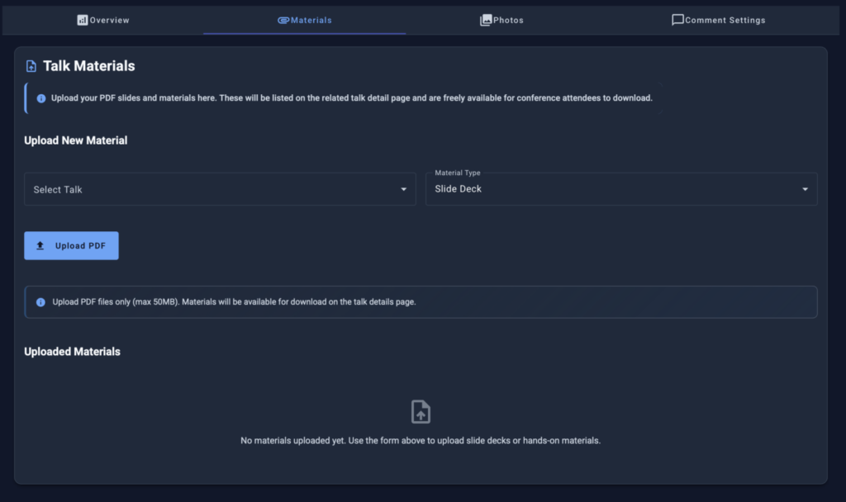The image size is (846, 502).
Task: Expand the Material Type dropdown arrow
Action: tap(805, 189)
